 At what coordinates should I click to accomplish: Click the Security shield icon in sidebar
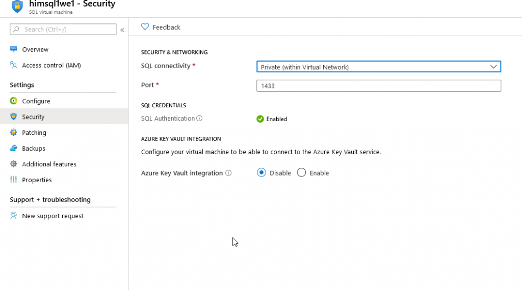[x=13, y=117]
